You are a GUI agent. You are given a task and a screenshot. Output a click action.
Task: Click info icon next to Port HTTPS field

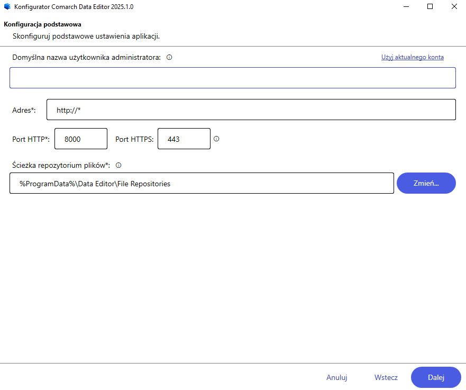216,139
